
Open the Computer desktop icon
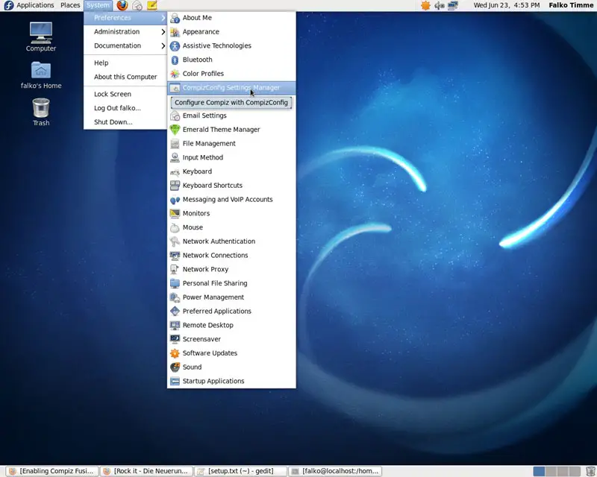[41, 37]
